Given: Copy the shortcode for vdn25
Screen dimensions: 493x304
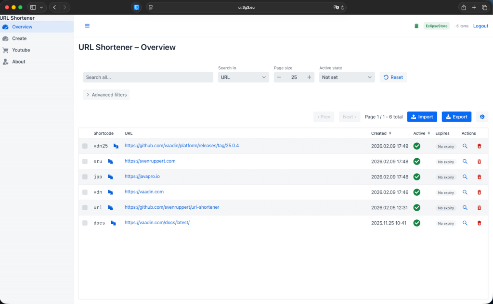Looking at the screenshot, I should click(115, 146).
